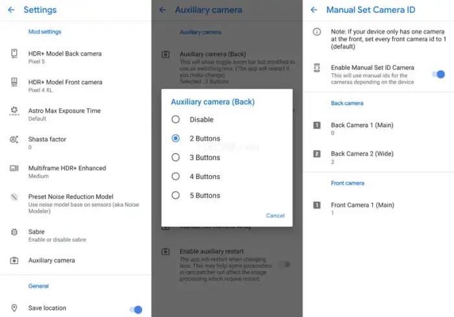This screenshot has width=454, height=317.
Task: Tap the Front camera section header
Action: tap(348, 183)
